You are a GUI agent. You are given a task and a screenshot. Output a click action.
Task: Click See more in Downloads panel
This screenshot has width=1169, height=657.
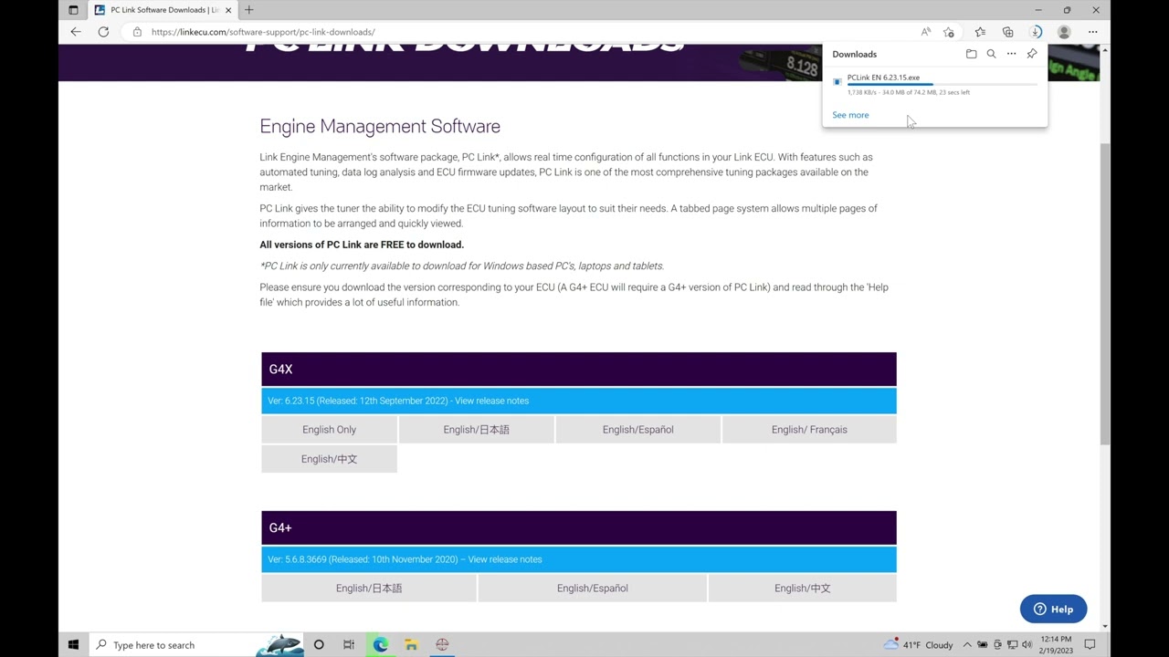tap(850, 115)
